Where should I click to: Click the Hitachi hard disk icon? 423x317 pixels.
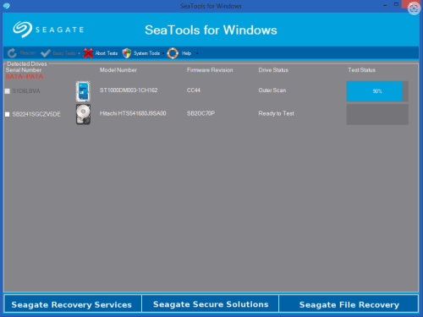[83, 114]
